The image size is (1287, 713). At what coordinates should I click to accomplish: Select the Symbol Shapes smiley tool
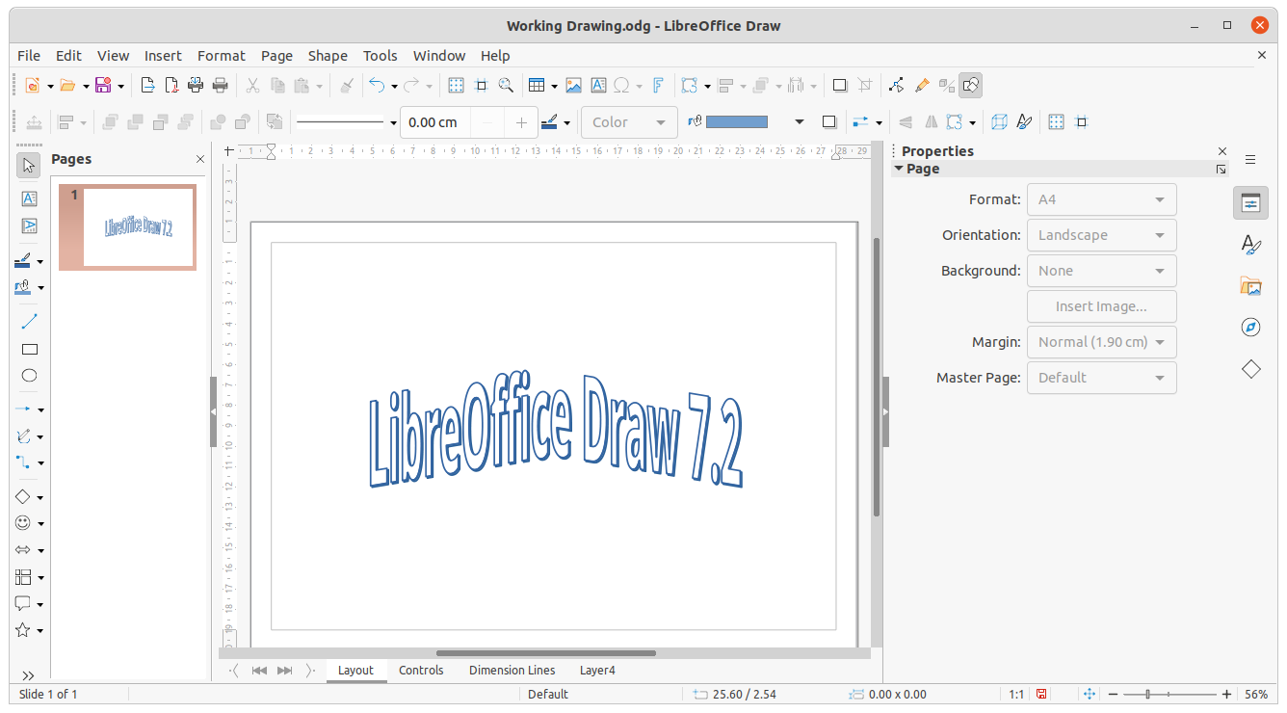(23, 523)
